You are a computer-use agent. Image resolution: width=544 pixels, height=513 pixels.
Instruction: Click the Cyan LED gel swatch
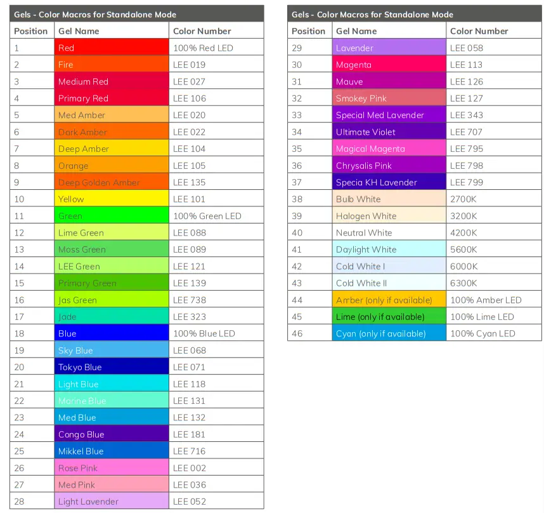point(389,333)
